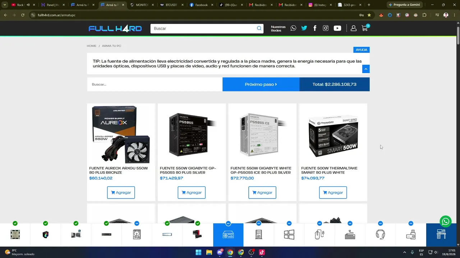460x258 pixels.
Task: Click the page vertical scrollbar
Action: [458, 36]
